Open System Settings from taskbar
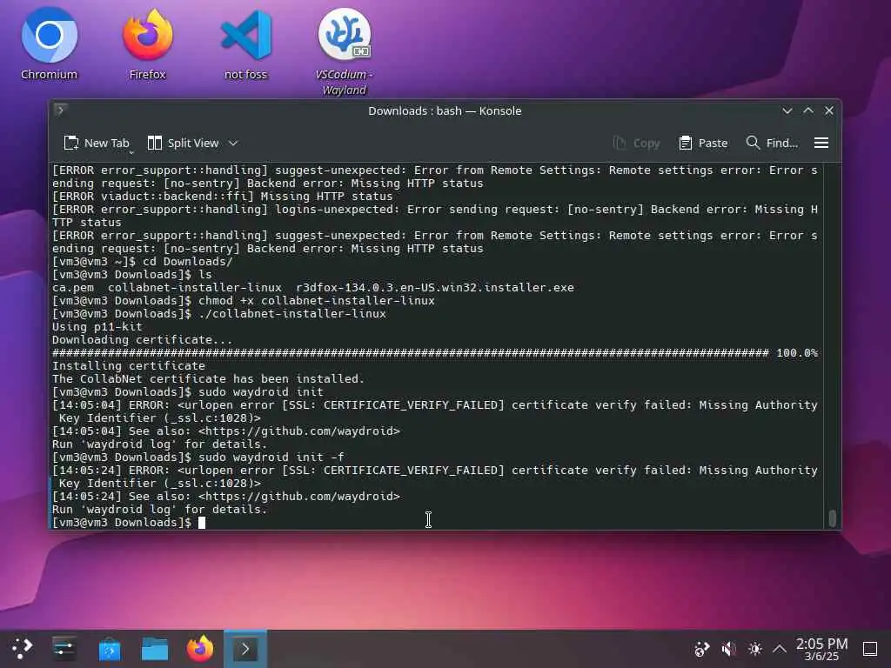Screen dimensions: 891x668 coord(64,648)
